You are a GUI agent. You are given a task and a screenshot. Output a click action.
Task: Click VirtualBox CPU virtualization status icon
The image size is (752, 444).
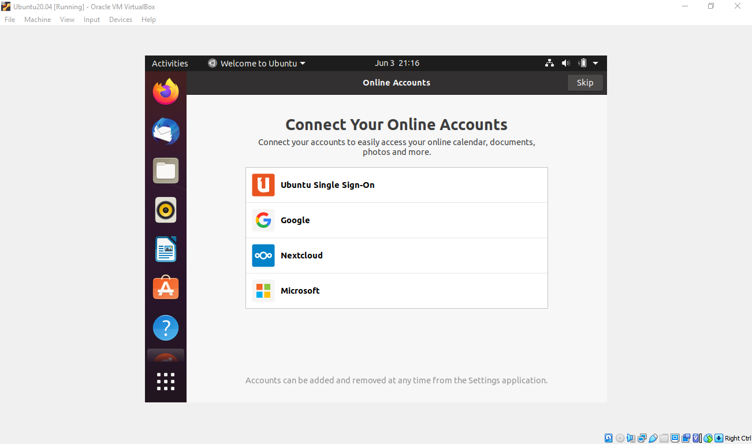point(697,438)
